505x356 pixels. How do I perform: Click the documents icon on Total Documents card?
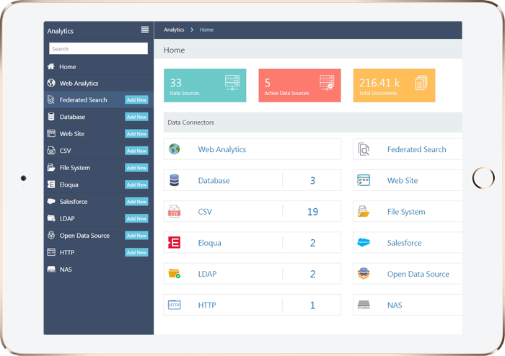point(421,82)
